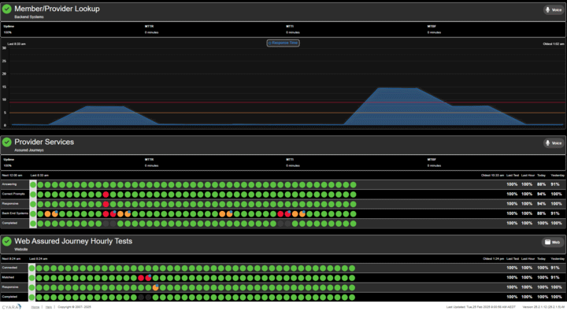Click the Web Assured Journey green status checkmark
The image size is (567, 311).
[6, 241]
